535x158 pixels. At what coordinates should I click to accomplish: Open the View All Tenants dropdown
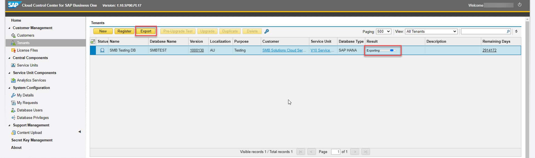431,31
